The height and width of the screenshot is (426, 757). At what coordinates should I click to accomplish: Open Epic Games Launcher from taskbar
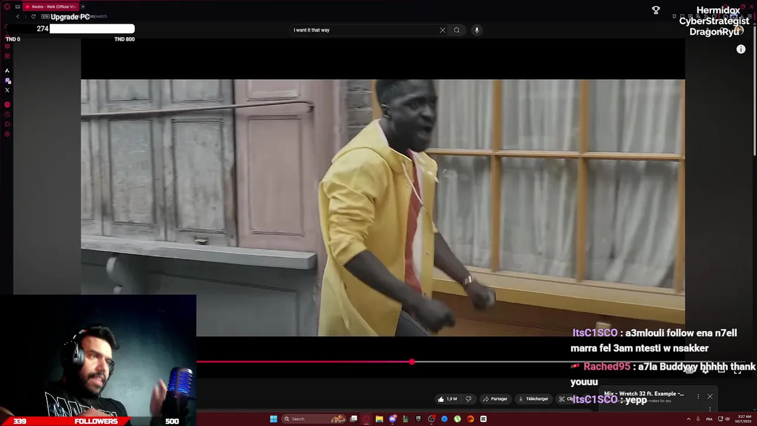(x=418, y=419)
